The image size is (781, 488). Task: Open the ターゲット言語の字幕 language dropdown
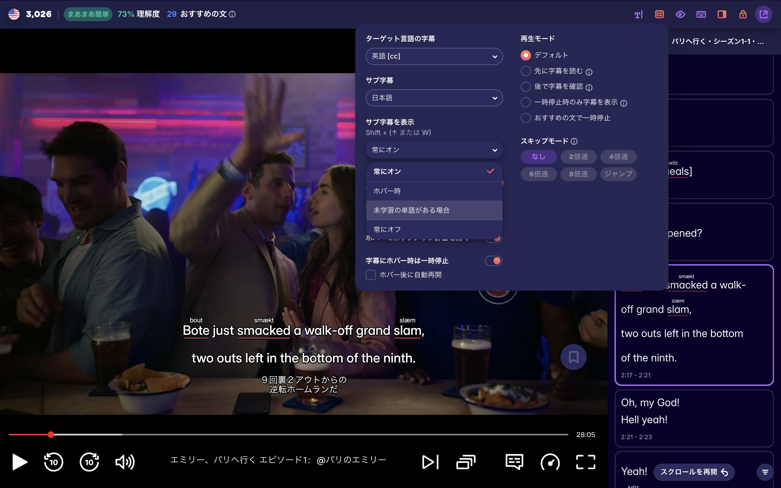coord(434,56)
